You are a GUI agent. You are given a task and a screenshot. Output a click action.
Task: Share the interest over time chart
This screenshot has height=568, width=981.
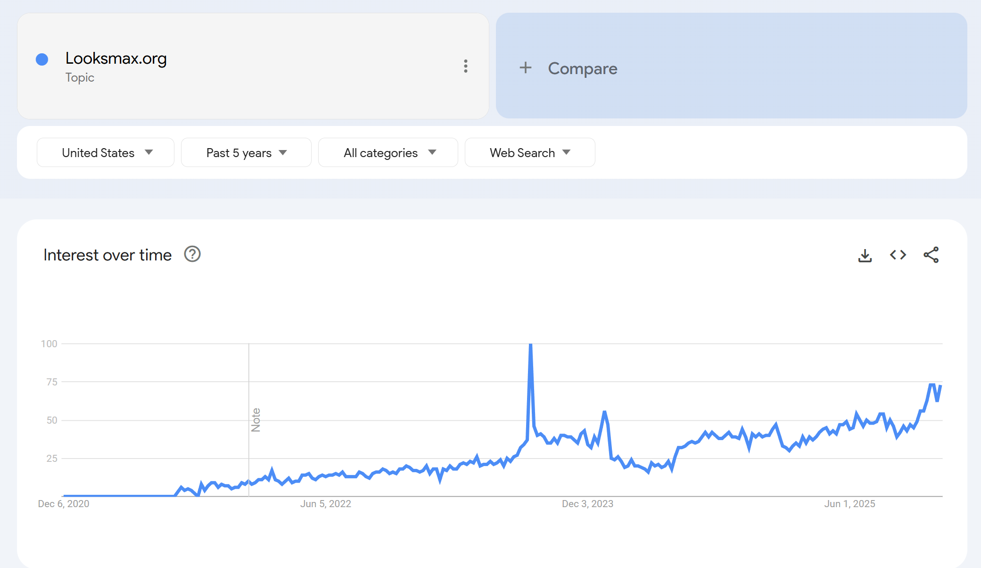[x=931, y=255]
